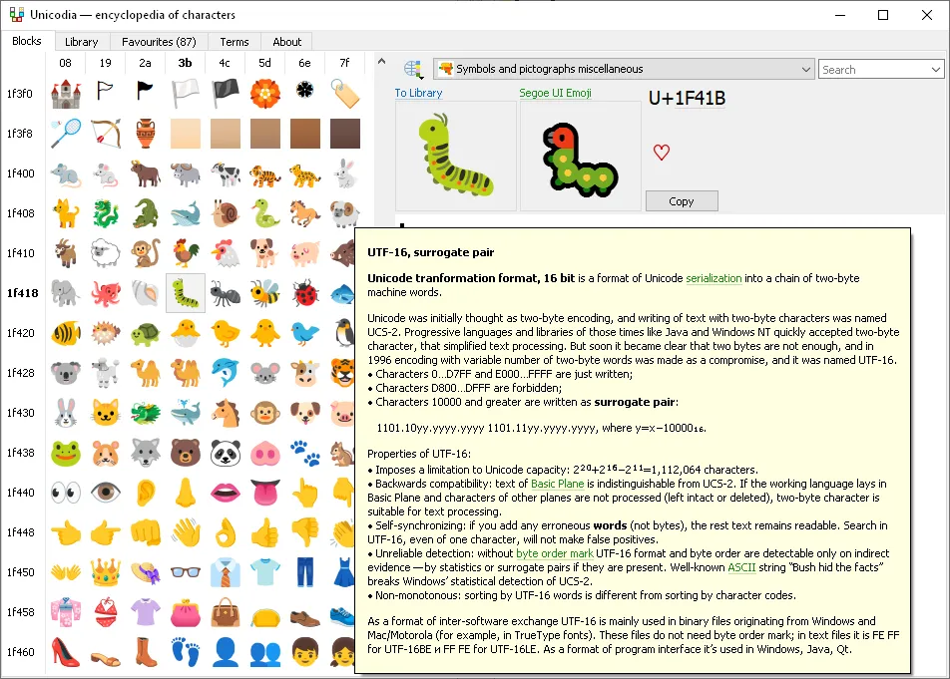This screenshot has height=679, width=950.
Task: Switch to the Library tab
Action: point(81,42)
